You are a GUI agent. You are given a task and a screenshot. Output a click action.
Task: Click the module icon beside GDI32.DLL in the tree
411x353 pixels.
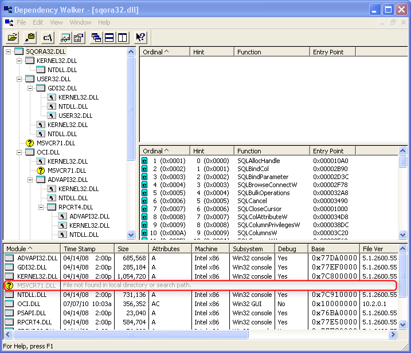(41, 88)
